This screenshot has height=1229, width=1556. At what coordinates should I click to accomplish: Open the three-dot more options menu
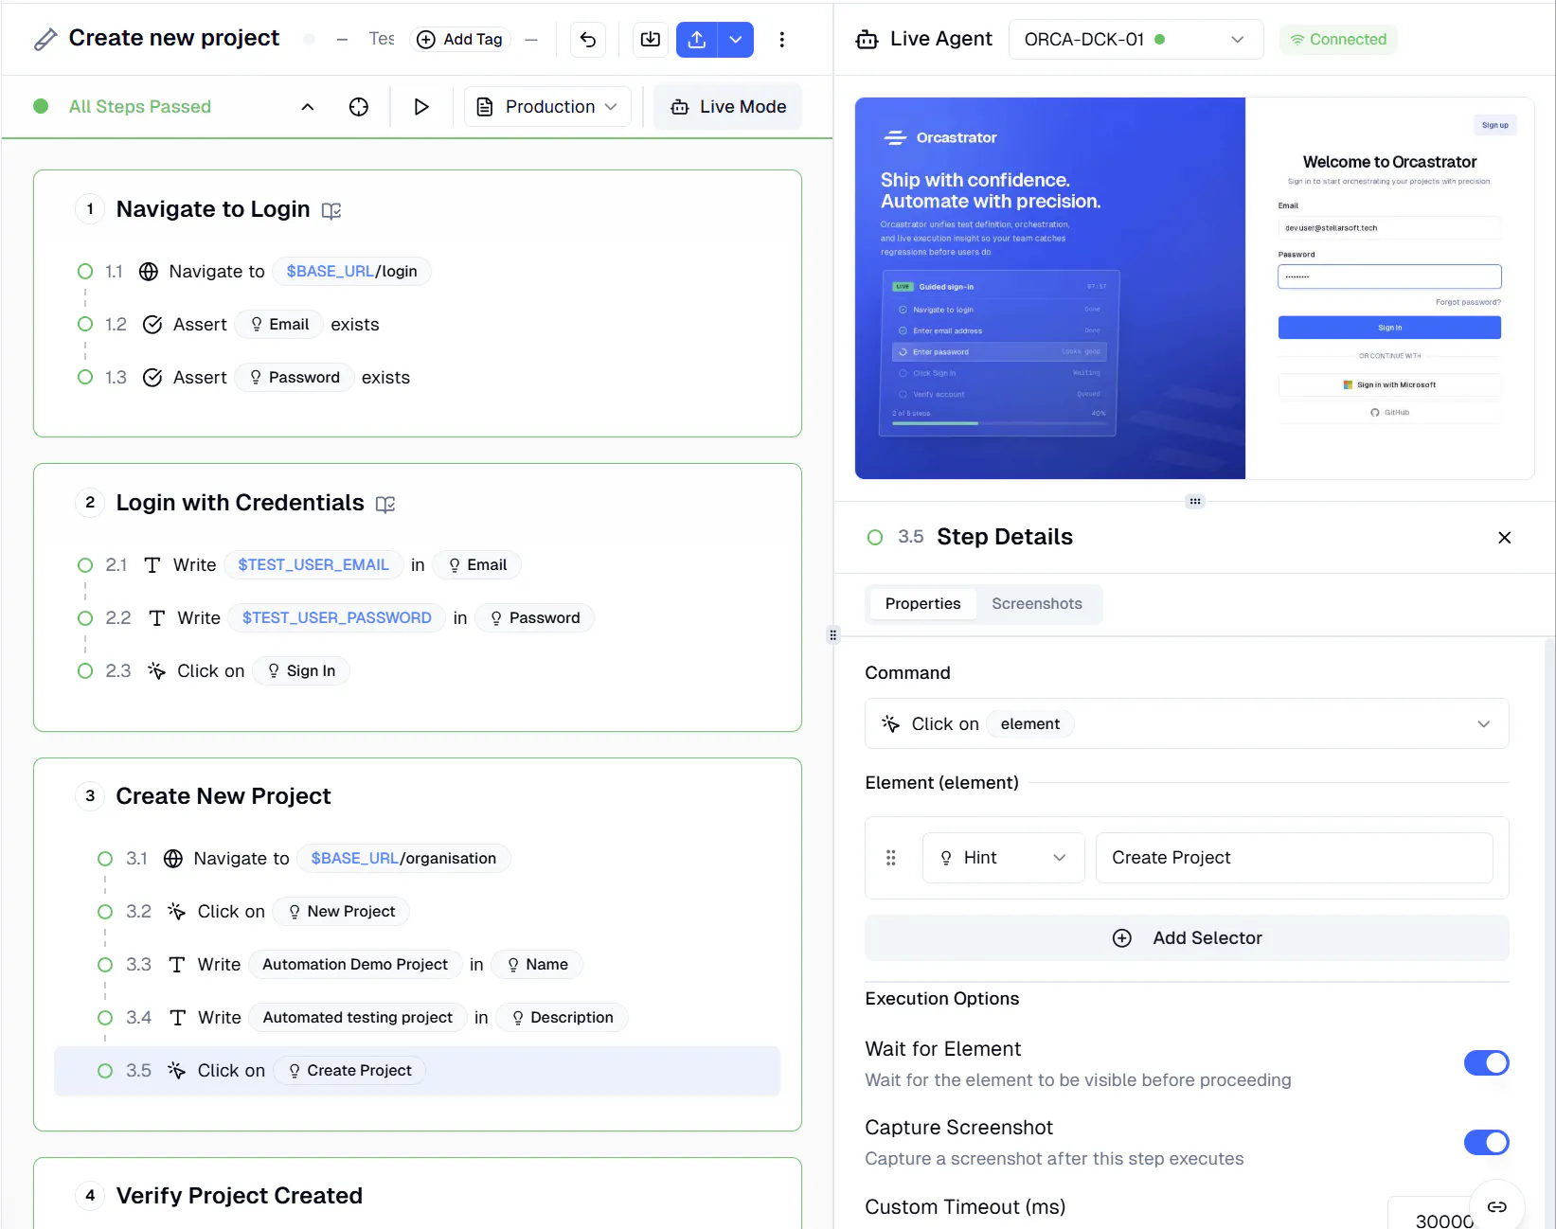click(781, 40)
